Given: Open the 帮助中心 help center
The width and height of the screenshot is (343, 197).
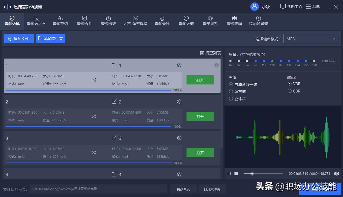Looking at the screenshot, I should point(291,6).
